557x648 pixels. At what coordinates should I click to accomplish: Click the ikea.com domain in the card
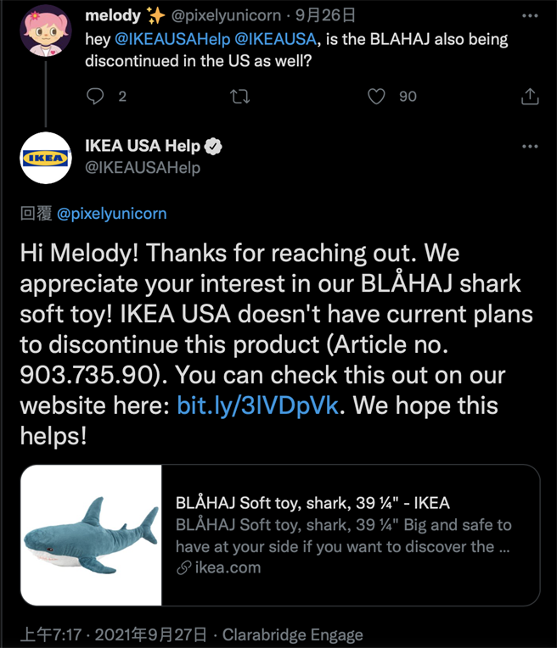(x=227, y=568)
